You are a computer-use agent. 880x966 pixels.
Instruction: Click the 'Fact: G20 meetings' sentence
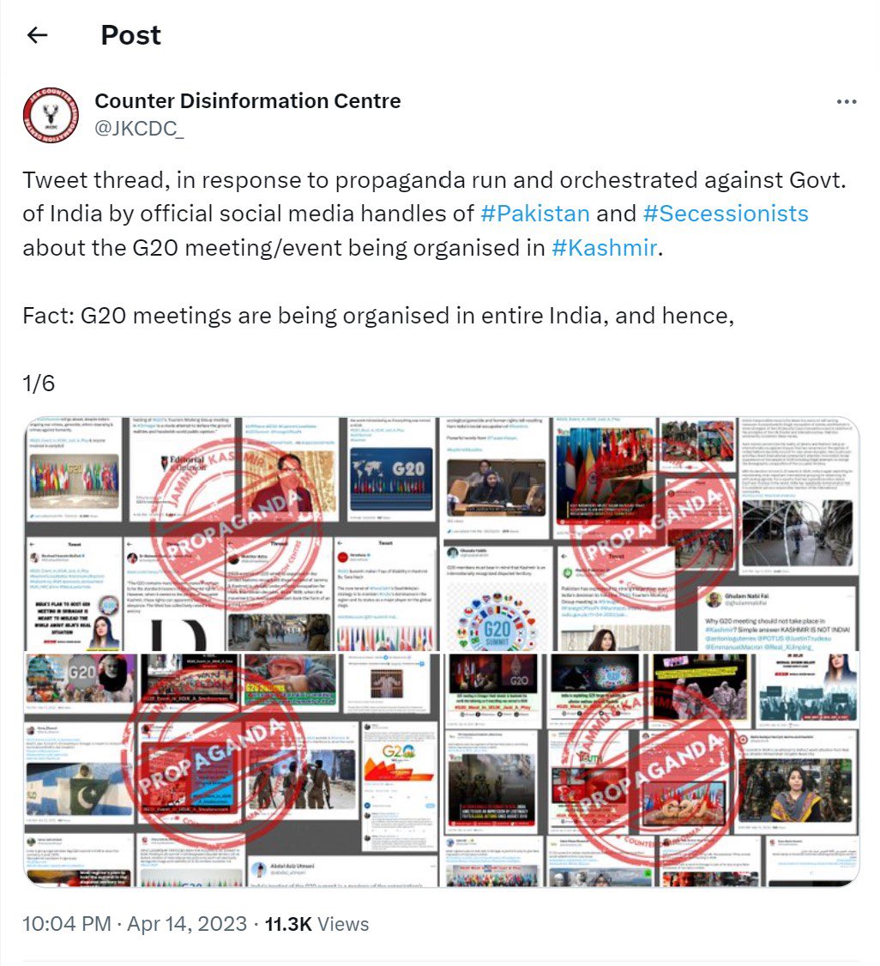point(378,316)
